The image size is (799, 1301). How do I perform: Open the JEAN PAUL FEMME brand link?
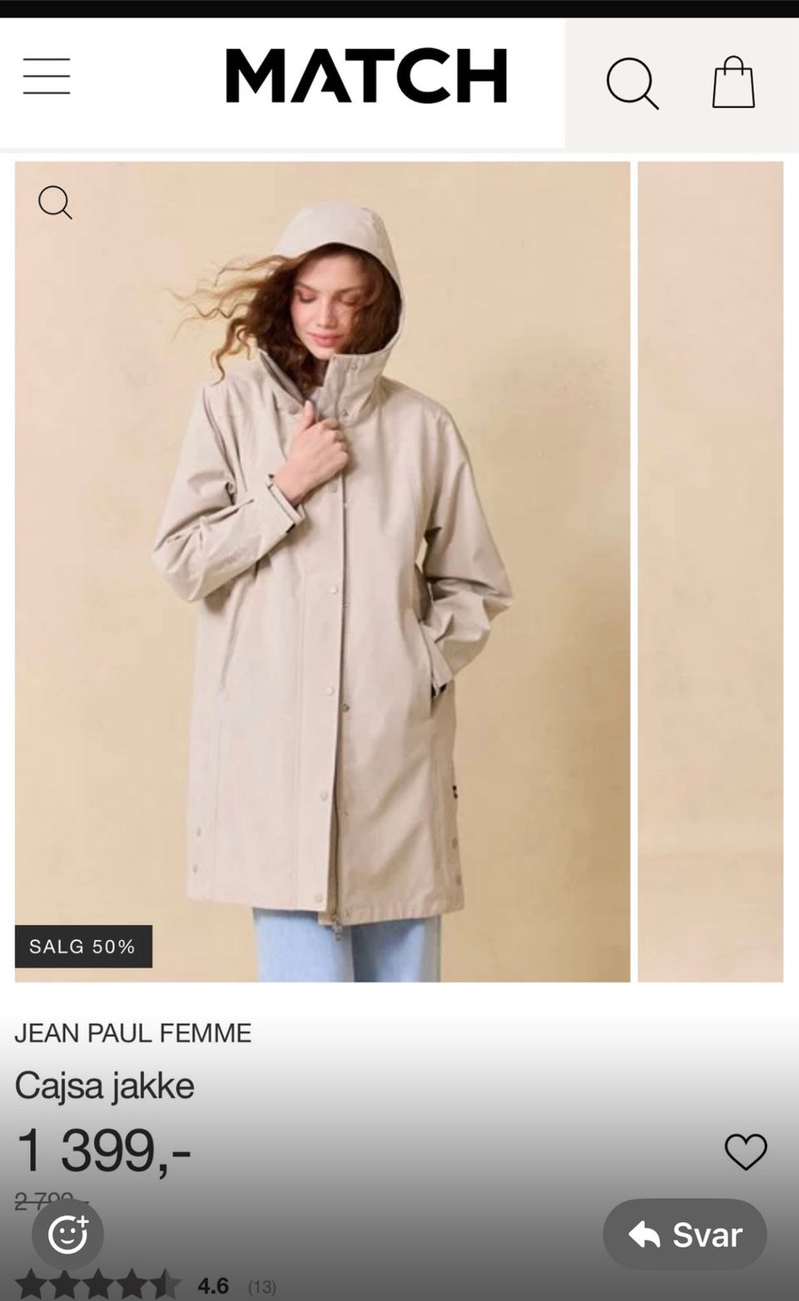pyautogui.click(x=133, y=1033)
